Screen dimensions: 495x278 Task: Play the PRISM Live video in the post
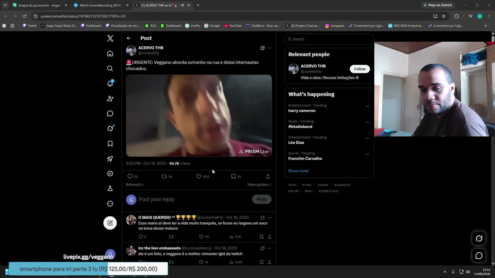click(199, 115)
